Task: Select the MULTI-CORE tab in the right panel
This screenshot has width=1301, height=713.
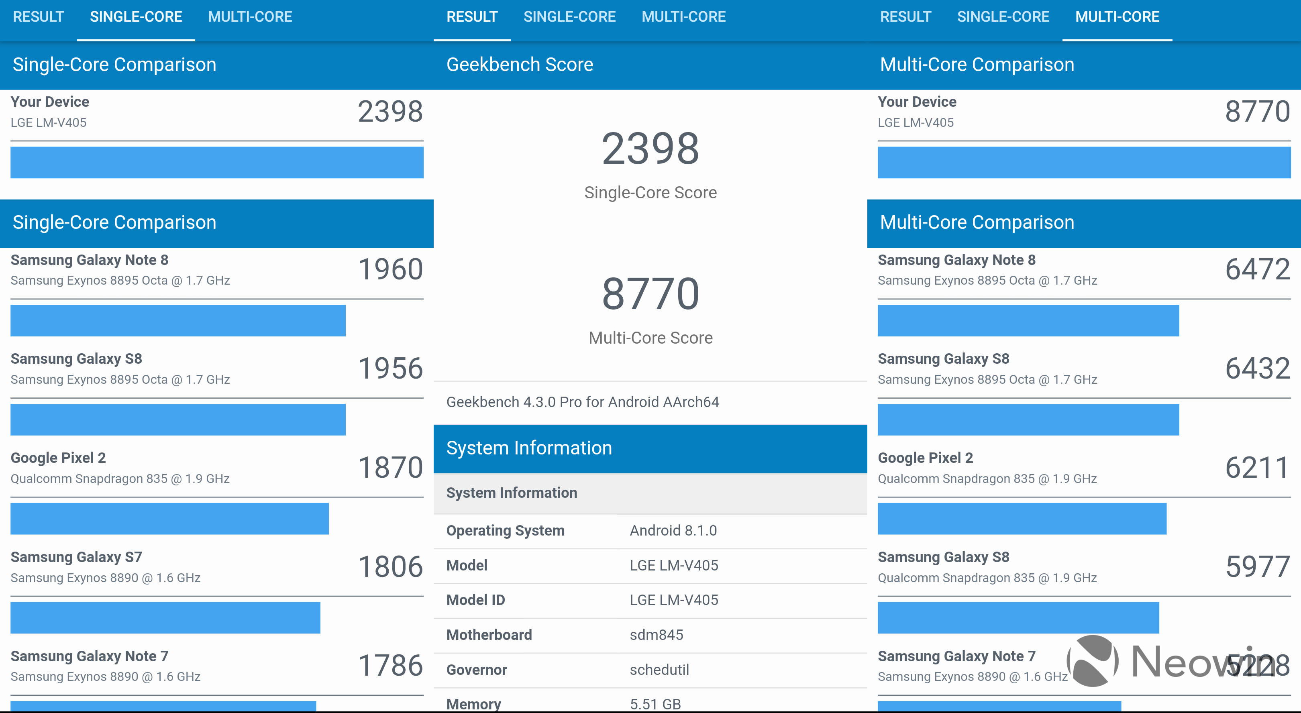Action: [1117, 17]
